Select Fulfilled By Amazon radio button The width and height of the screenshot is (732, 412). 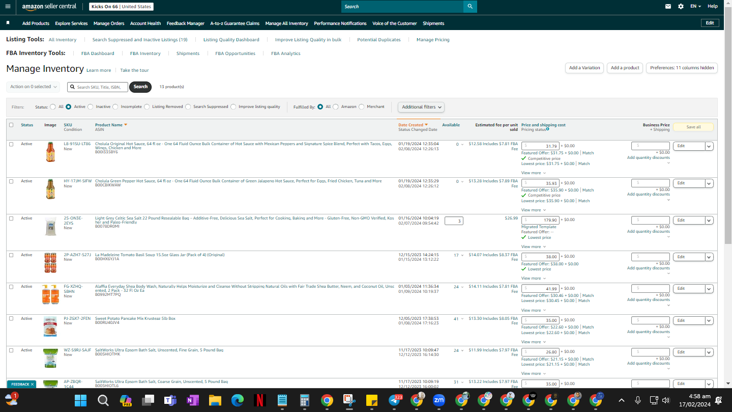(x=336, y=107)
